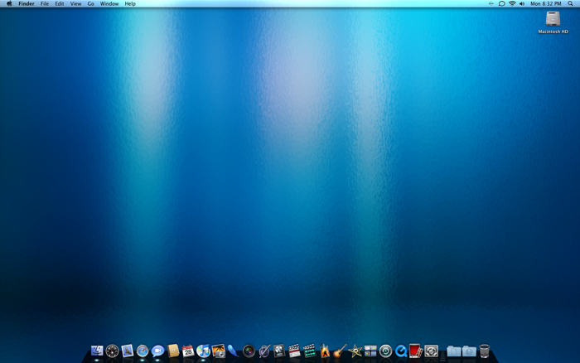This screenshot has height=363, width=580.
Task: Open the Help menu
Action: tap(130, 3)
